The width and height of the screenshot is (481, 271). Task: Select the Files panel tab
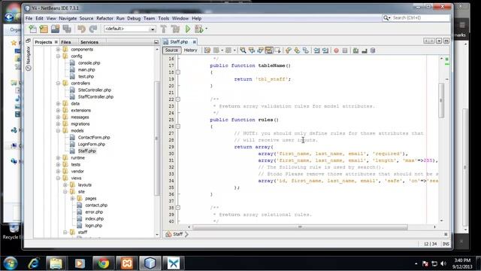(66, 42)
